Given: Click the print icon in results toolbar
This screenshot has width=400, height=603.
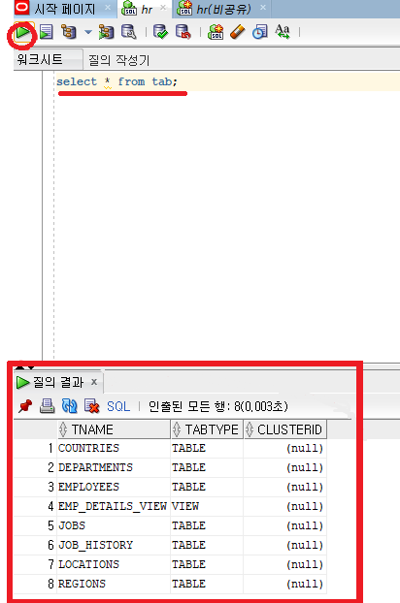Looking at the screenshot, I should pyautogui.click(x=47, y=406).
